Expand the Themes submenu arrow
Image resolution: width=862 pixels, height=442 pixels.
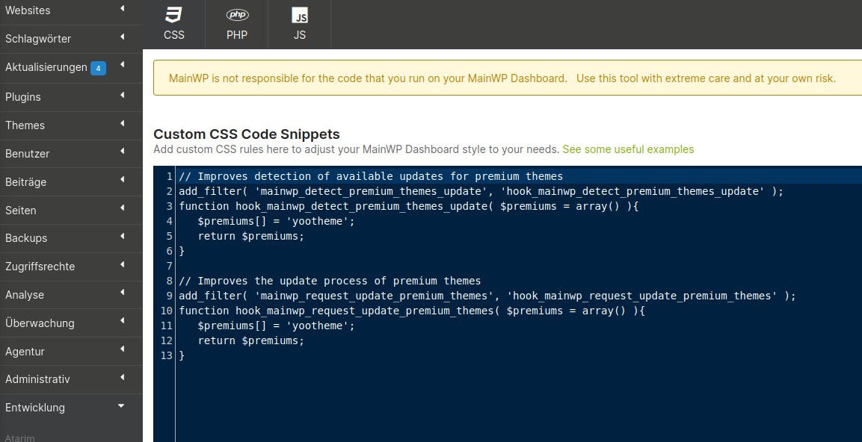(x=122, y=123)
